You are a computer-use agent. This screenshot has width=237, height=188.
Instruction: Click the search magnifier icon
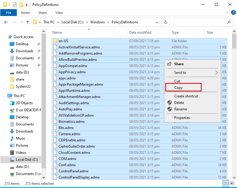coord(229,22)
